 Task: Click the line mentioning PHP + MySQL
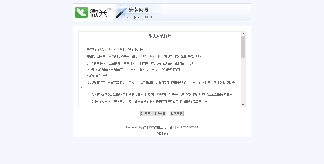(144, 56)
